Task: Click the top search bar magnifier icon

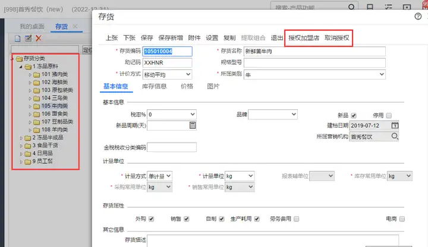Action: pyautogui.click(x=351, y=7)
